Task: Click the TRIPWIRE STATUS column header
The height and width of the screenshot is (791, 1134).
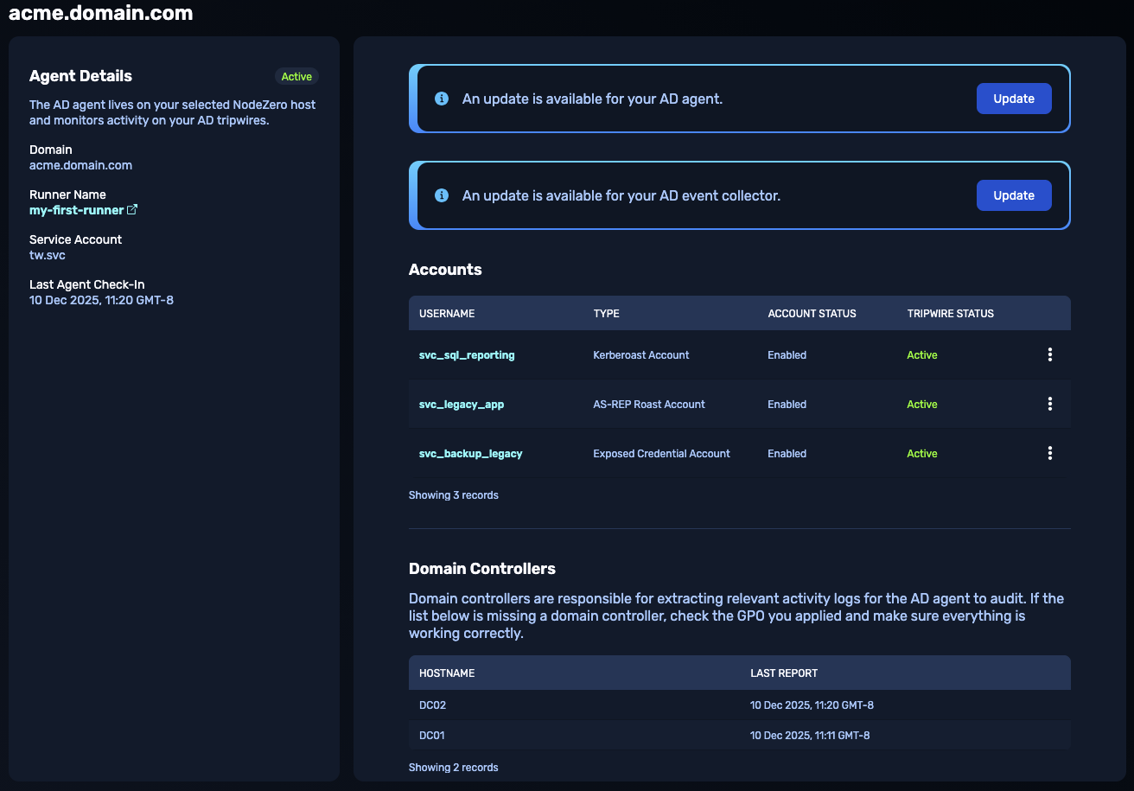Action: tap(950, 314)
